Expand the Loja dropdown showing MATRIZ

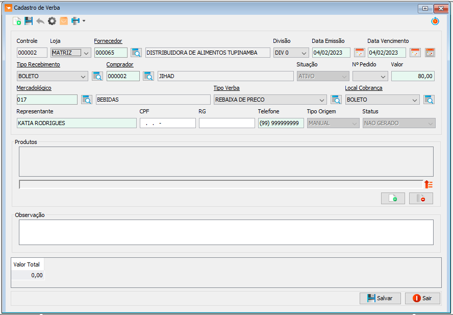(x=71, y=53)
